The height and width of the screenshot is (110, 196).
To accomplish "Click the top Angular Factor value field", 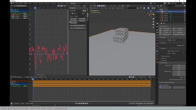I will coord(179,71).
